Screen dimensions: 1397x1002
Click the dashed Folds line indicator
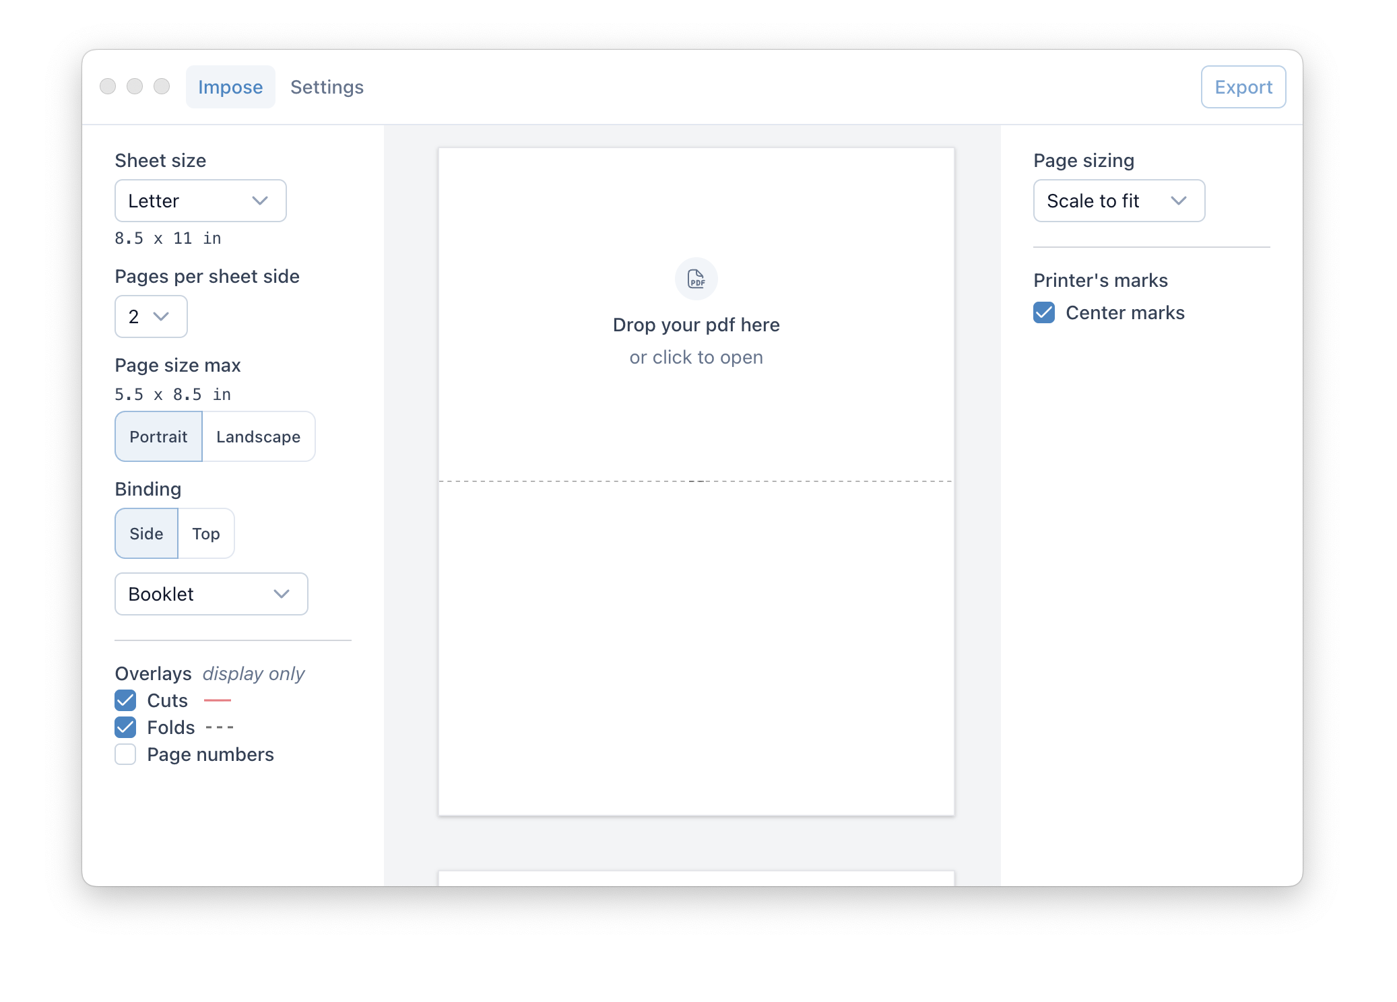[220, 727]
